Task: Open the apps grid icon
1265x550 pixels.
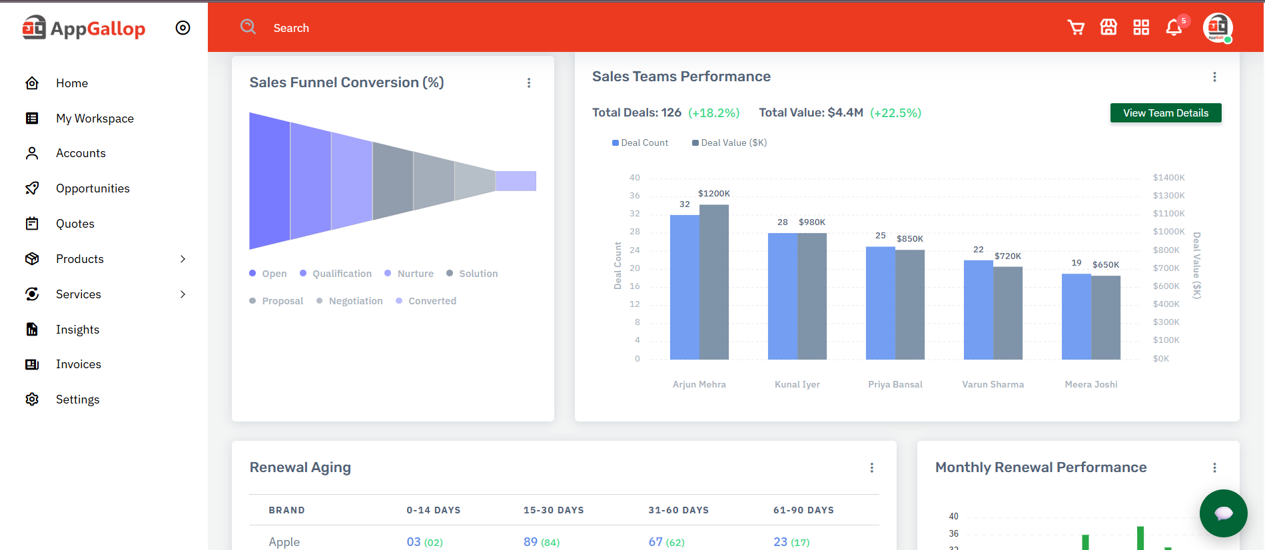Action: click(x=1141, y=27)
